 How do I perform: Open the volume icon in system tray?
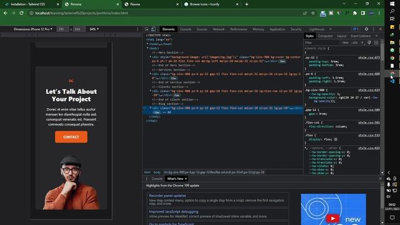click(x=389, y=196)
